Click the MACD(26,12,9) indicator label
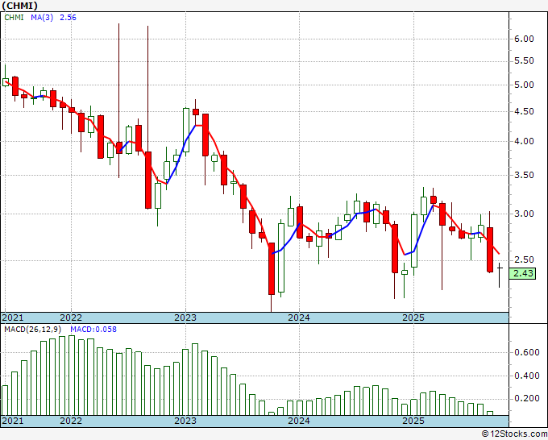The height and width of the screenshot is (440, 548). click(x=33, y=330)
